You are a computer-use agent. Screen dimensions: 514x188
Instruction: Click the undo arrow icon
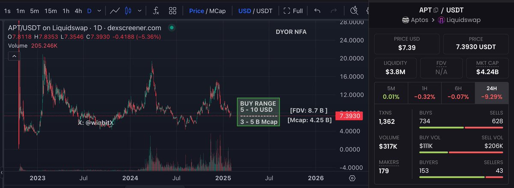(x=317, y=11)
